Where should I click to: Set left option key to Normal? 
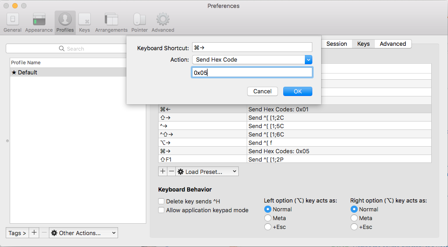268,209
